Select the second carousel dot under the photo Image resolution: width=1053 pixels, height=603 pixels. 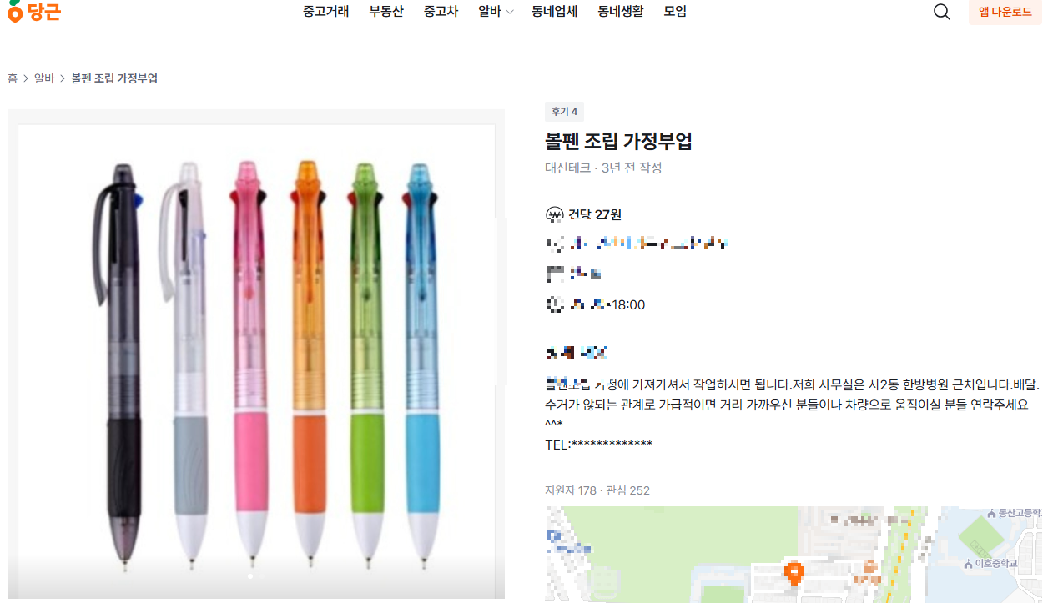pos(262,575)
